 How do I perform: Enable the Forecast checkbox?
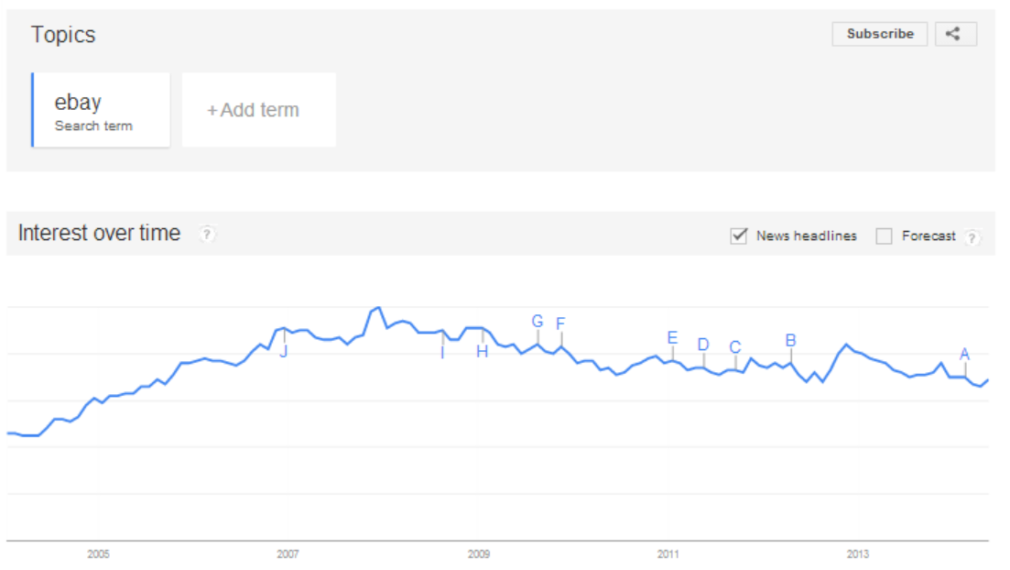click(884, 236)
